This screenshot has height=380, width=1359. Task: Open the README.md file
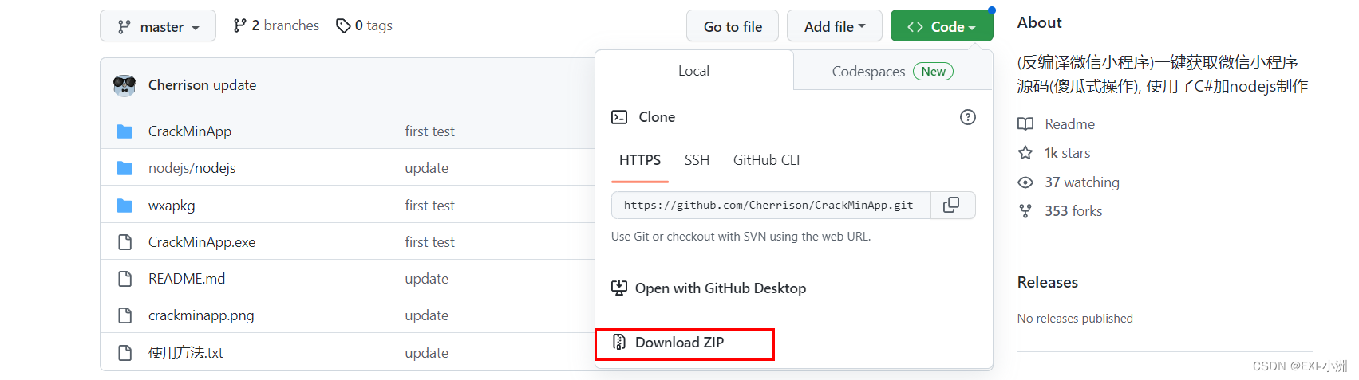coord(187,279)
